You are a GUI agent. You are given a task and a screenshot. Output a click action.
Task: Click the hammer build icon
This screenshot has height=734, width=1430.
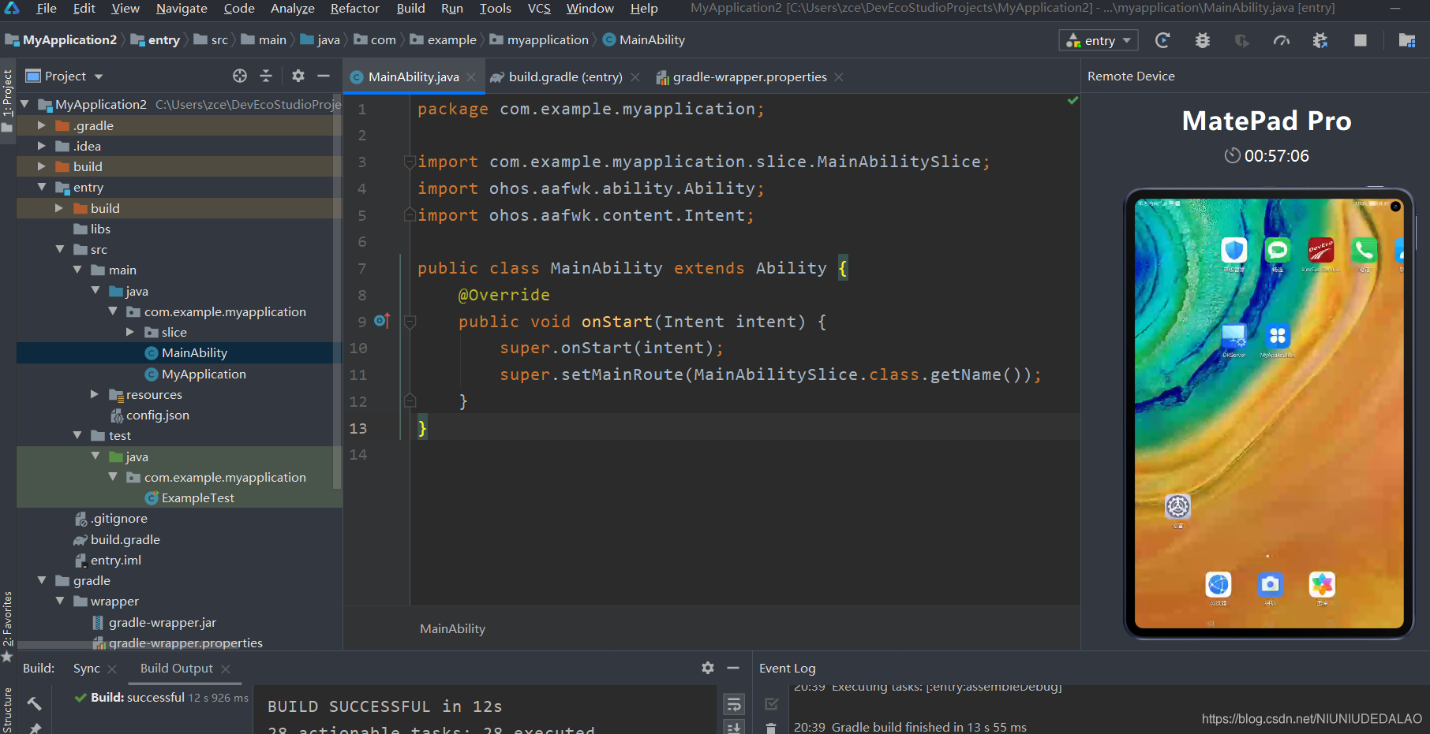(x=34, y=703)
